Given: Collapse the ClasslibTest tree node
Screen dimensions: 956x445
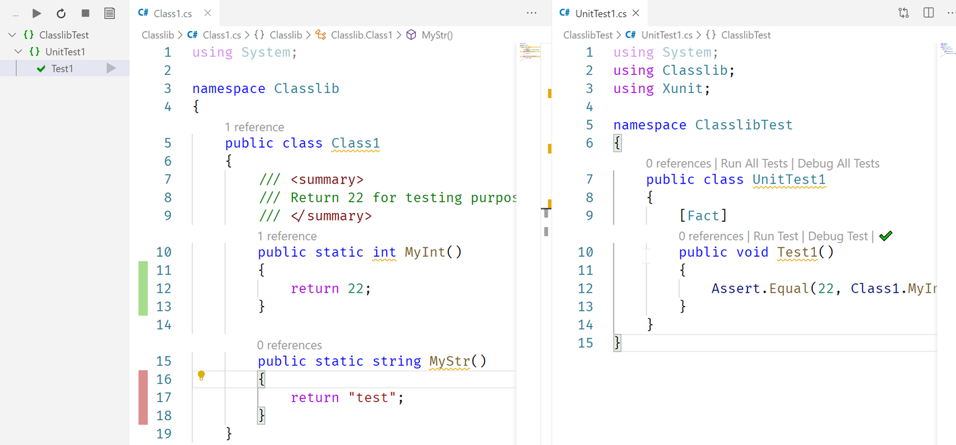Looking at the screenshot, I should coord(11,34).
